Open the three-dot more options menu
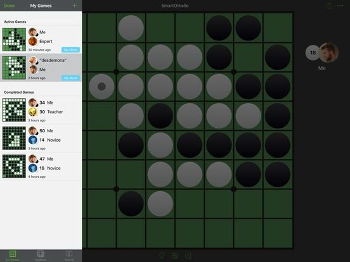This screenshot has height=262, width=350. [340, 6]
